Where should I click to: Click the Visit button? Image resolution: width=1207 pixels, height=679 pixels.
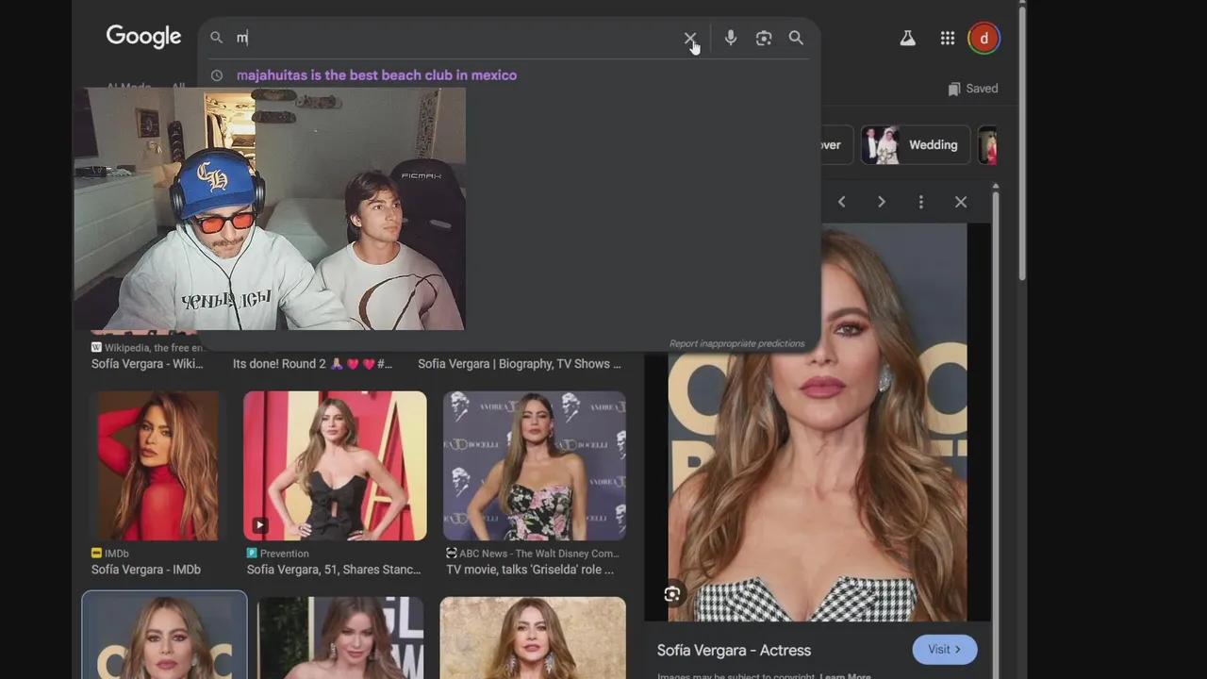pos(944,649)
